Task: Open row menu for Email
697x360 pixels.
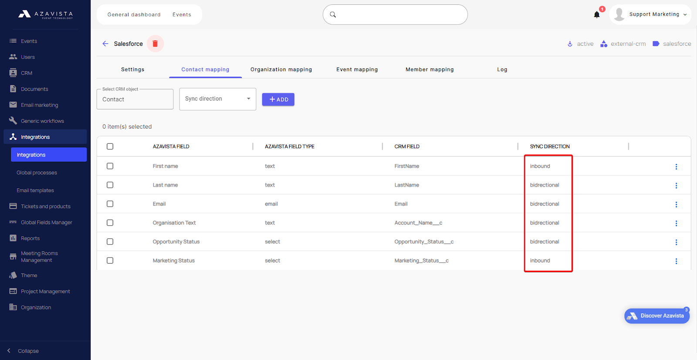Action: point(676,204)
